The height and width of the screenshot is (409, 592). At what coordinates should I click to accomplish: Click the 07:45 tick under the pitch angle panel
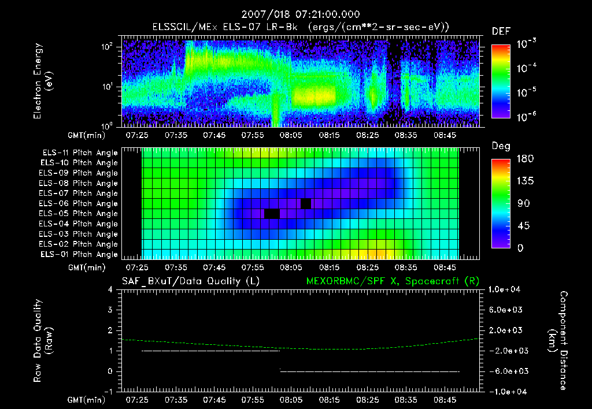pyautogui.click(x=214, y=267)
